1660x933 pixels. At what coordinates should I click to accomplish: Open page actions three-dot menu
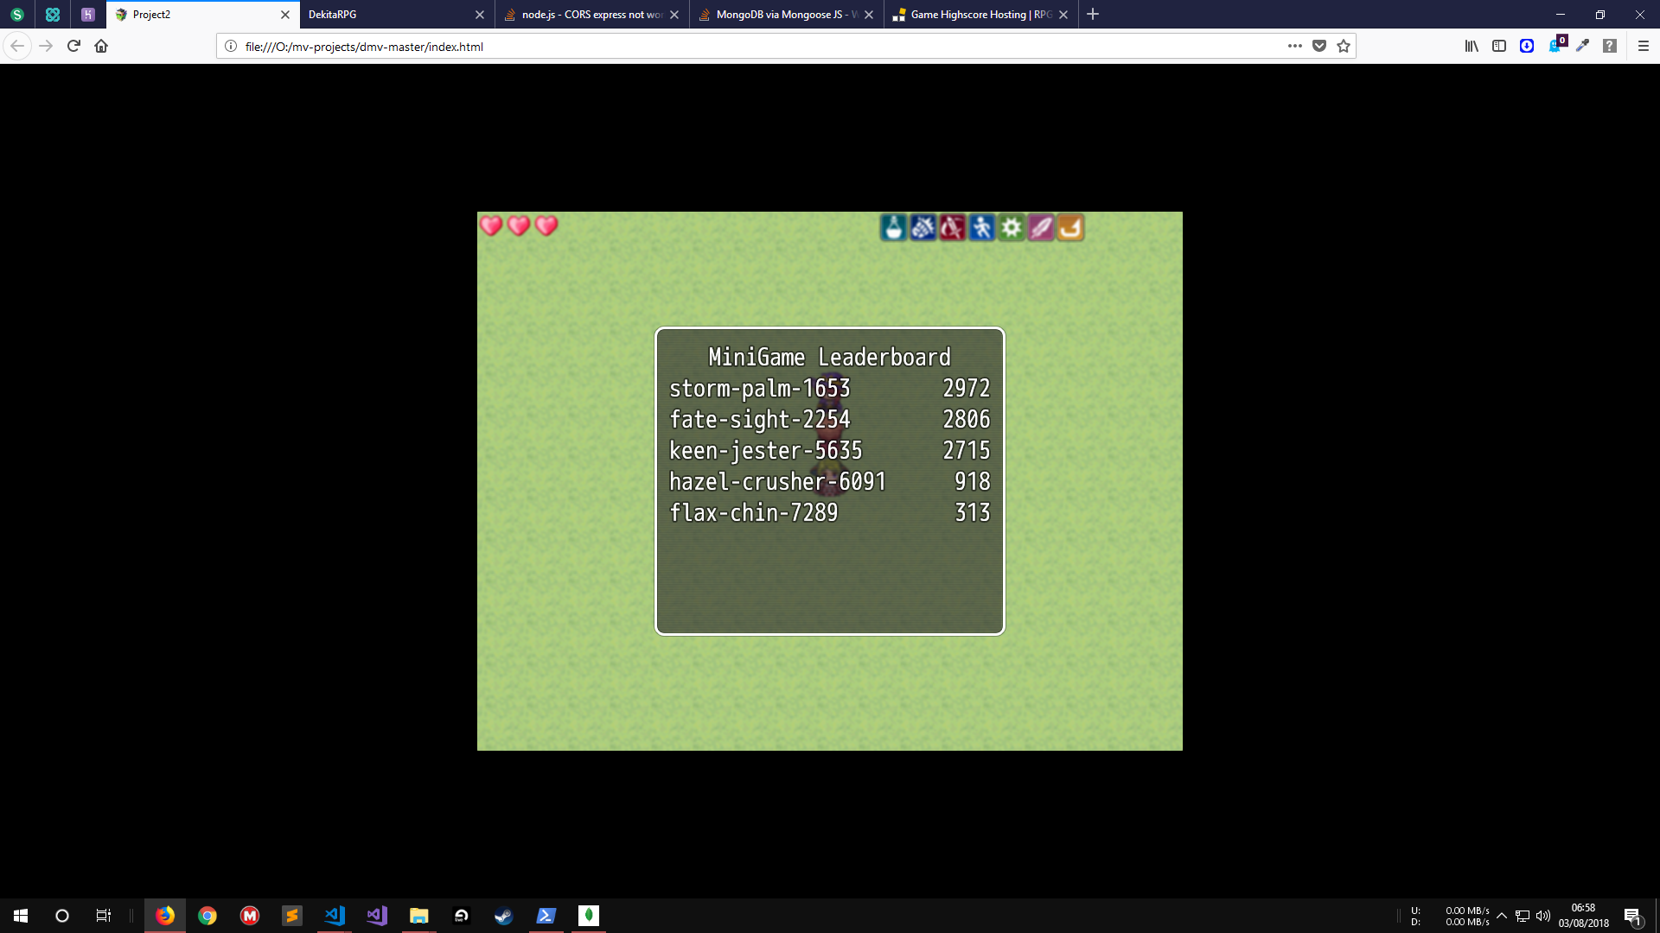pos(1294,46)
